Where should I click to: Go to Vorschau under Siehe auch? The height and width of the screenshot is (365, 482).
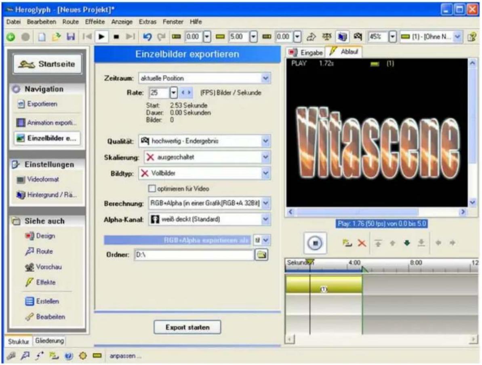coord(43,267)
